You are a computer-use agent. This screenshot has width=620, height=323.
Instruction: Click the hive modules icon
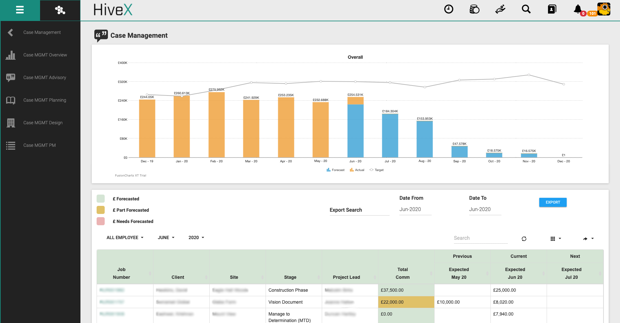[x=60, y=10]
